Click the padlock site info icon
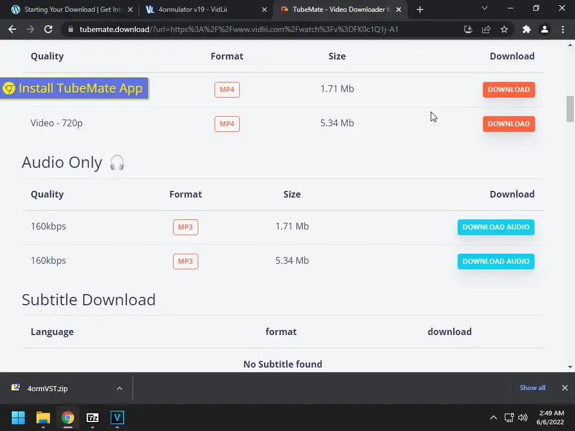This screenshot has height=431, width=575. [x=71, y=29]
